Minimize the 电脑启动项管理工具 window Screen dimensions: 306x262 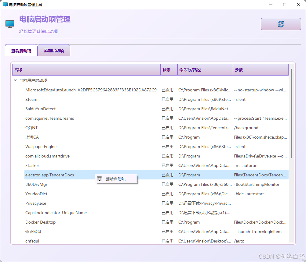(x=271, y=5)
